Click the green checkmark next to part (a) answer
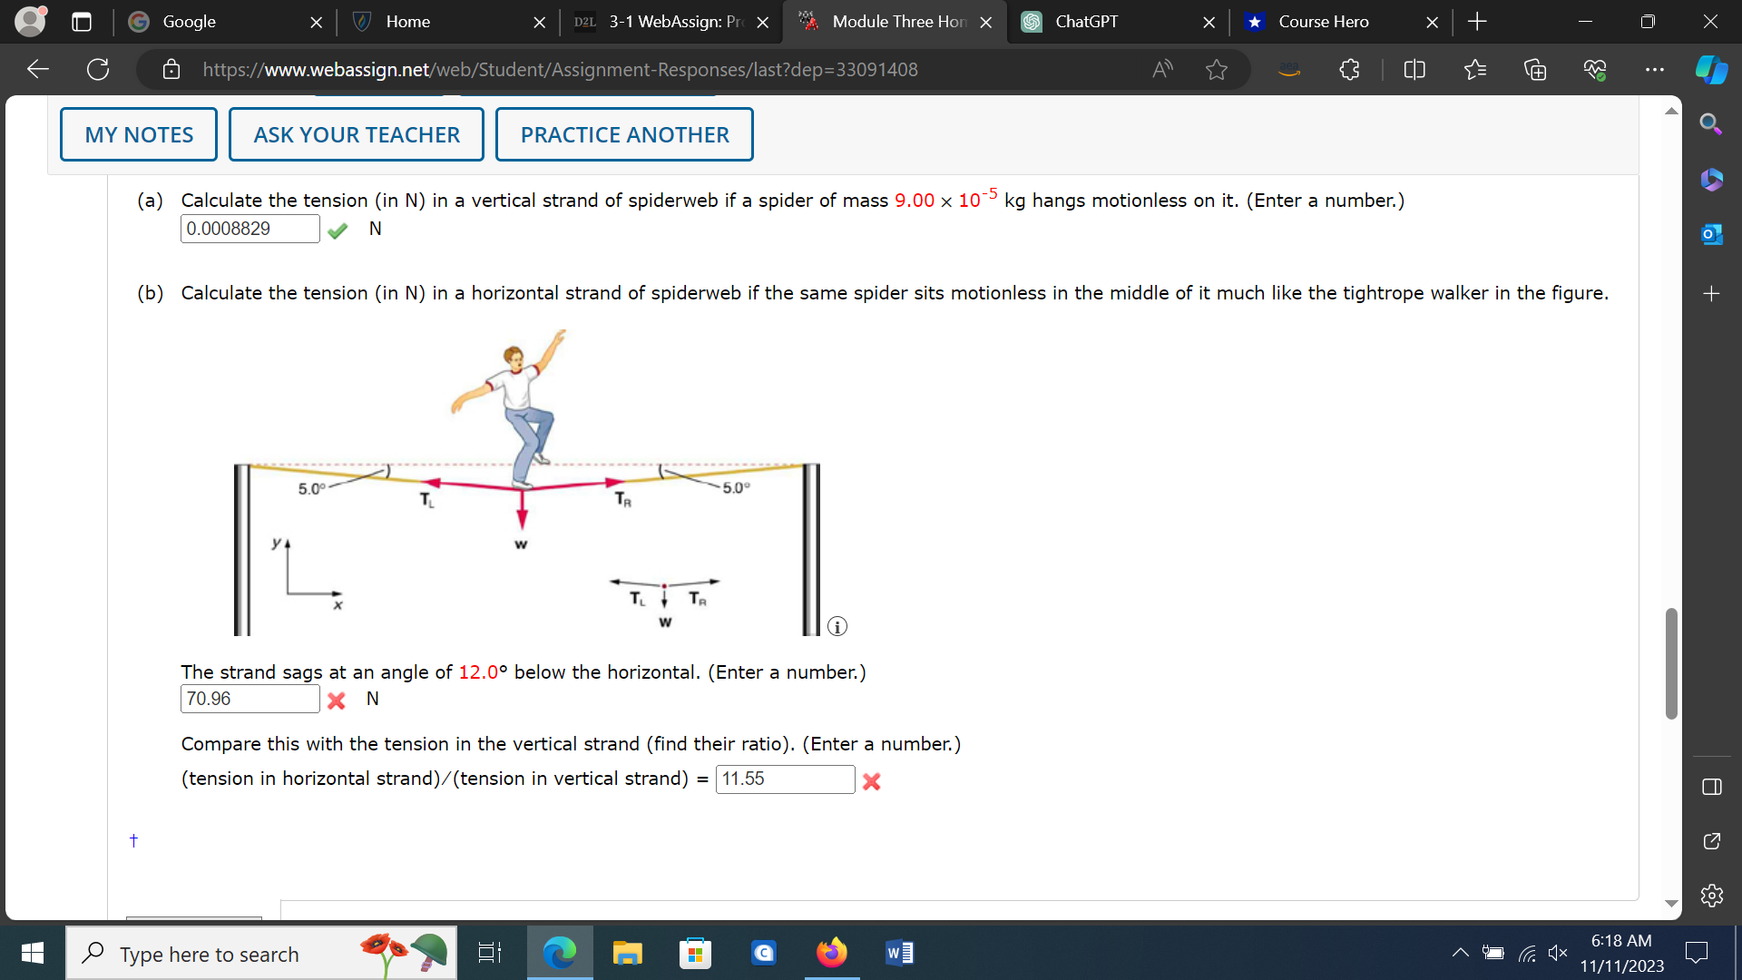 [x=338, y=230]
